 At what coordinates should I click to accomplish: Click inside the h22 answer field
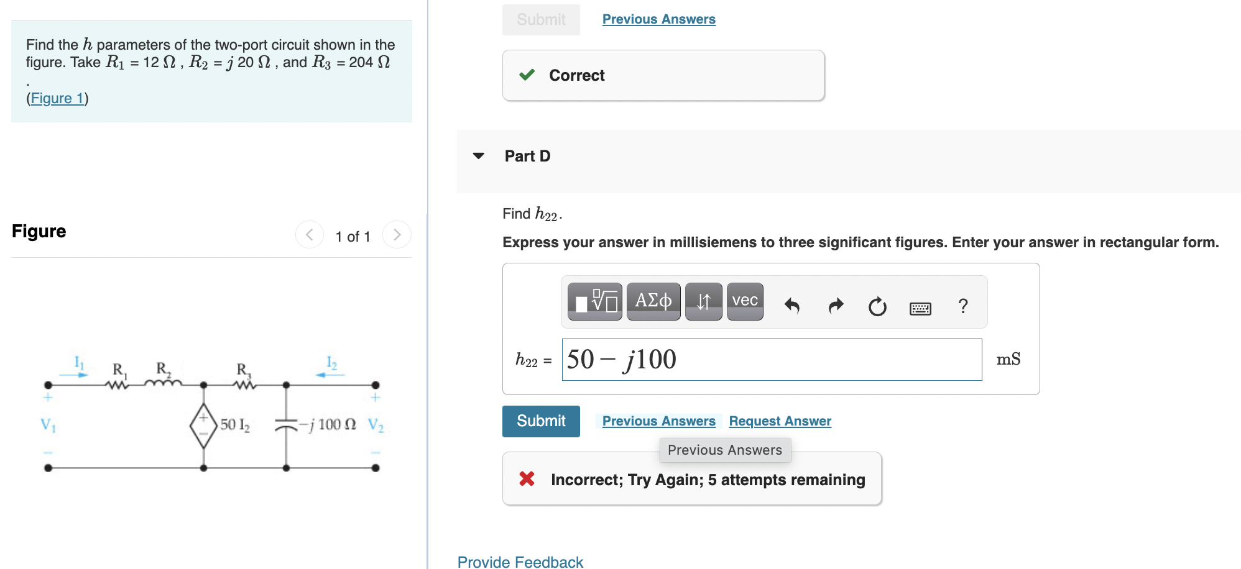tap(771, 359)
